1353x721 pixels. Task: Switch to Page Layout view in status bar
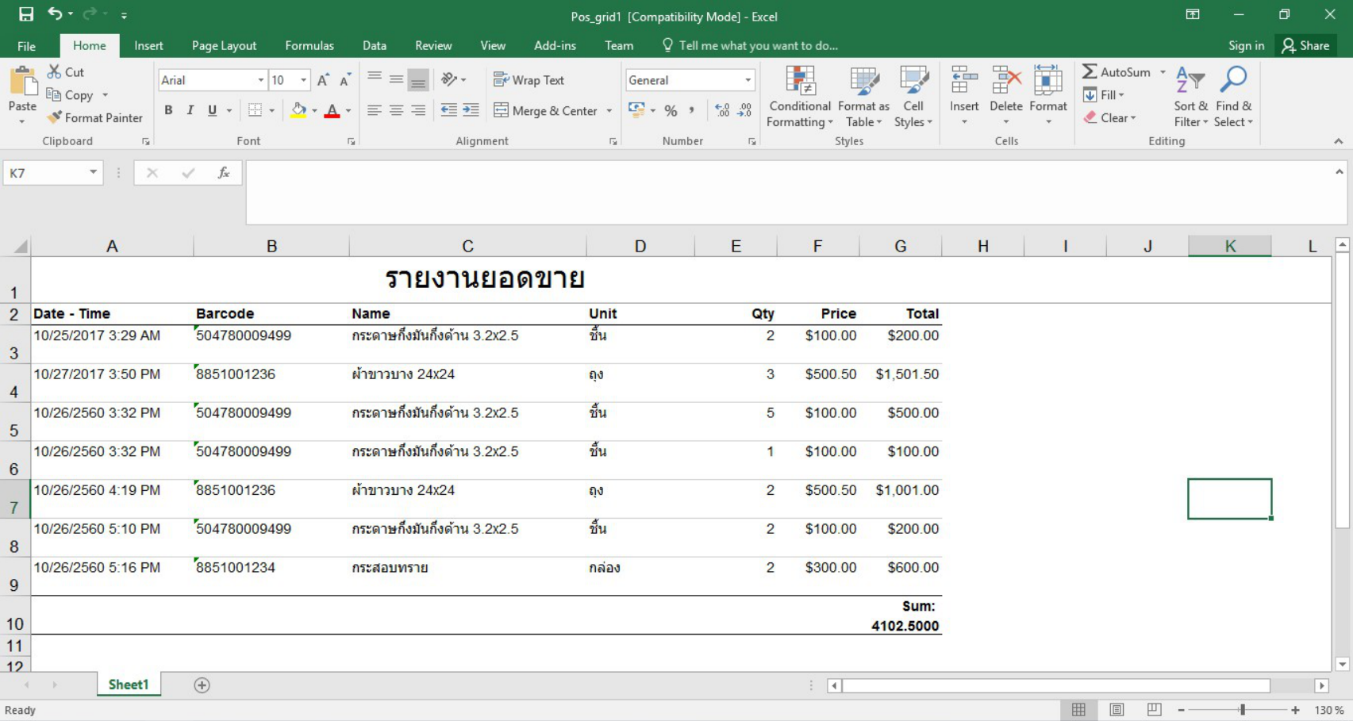[x=1117, y=710]
